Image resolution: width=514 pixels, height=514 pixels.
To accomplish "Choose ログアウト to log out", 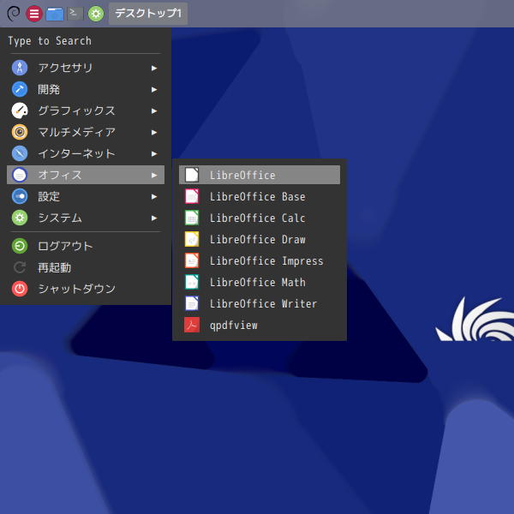I will (86, 246).
